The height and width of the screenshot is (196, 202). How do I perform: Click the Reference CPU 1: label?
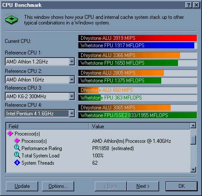coord(24,53)
